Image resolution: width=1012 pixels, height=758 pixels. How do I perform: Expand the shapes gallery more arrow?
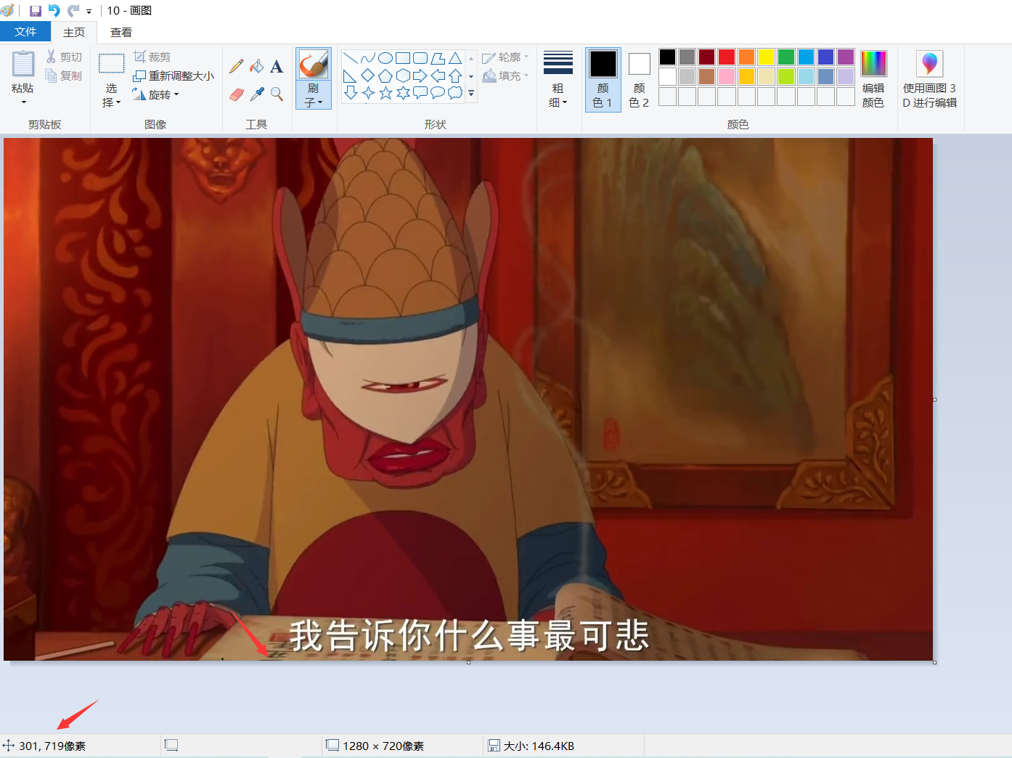coord(471,93)
